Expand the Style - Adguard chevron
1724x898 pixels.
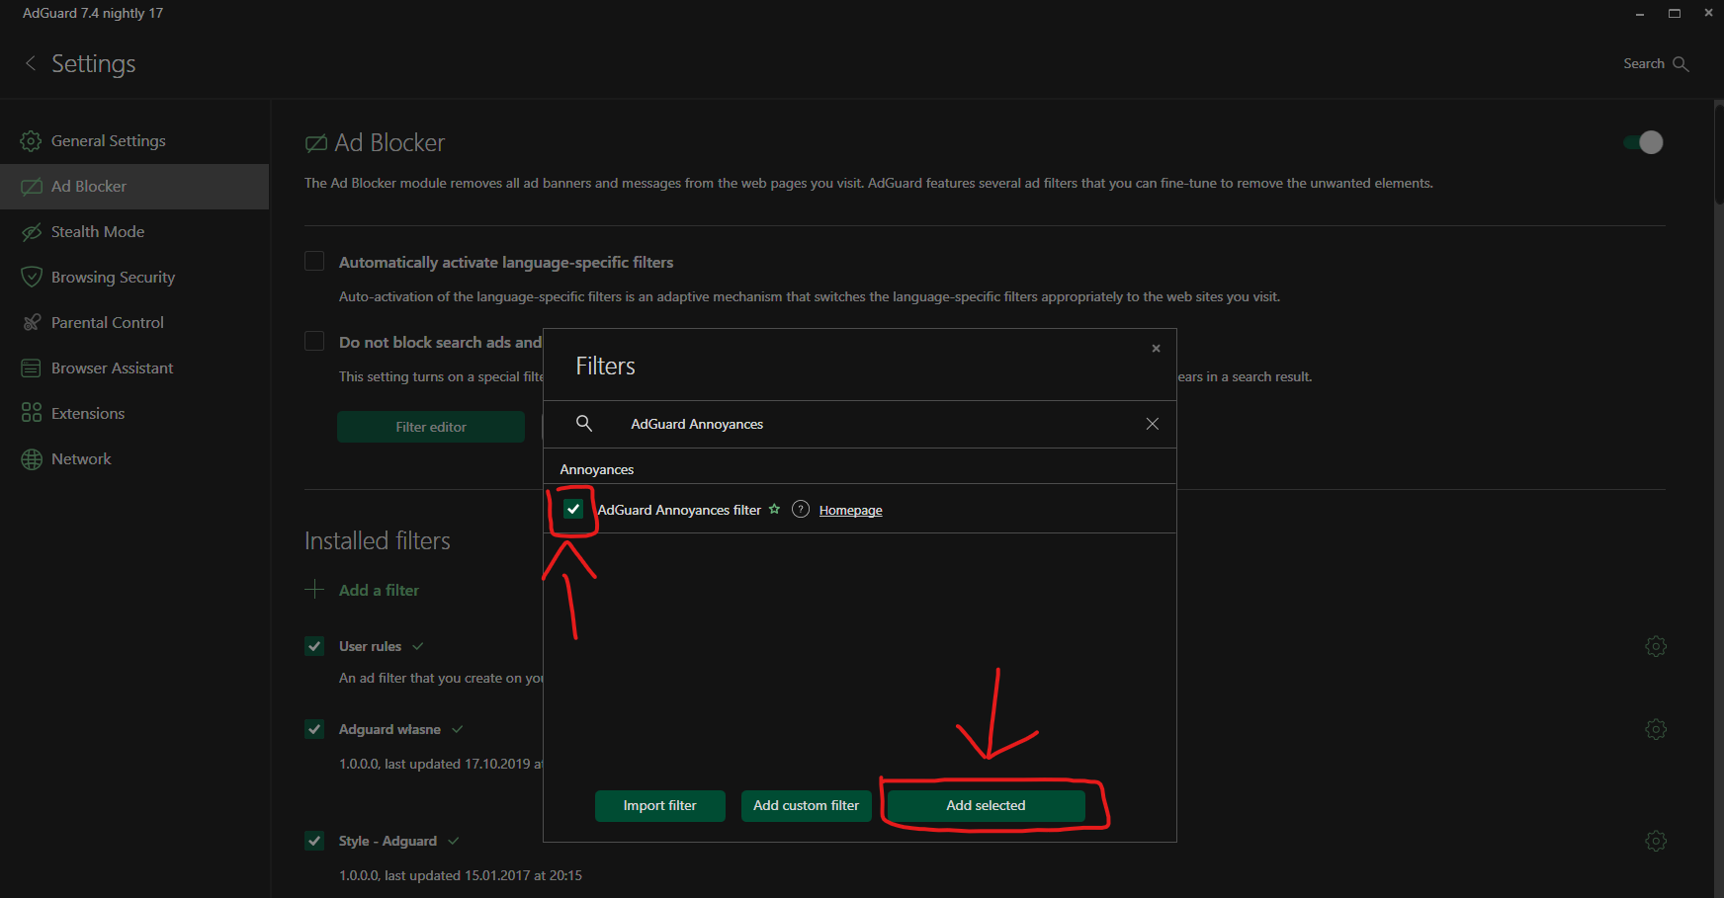454,841
